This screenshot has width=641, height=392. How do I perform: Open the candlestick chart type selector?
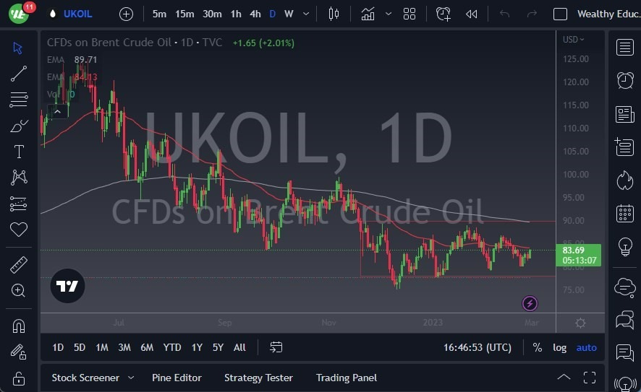pyautogui.click(x=334, y=14)
